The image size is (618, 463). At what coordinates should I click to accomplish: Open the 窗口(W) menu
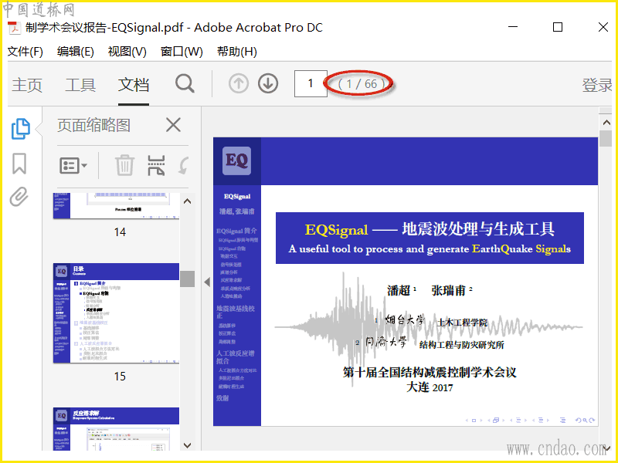click(182, 52)
